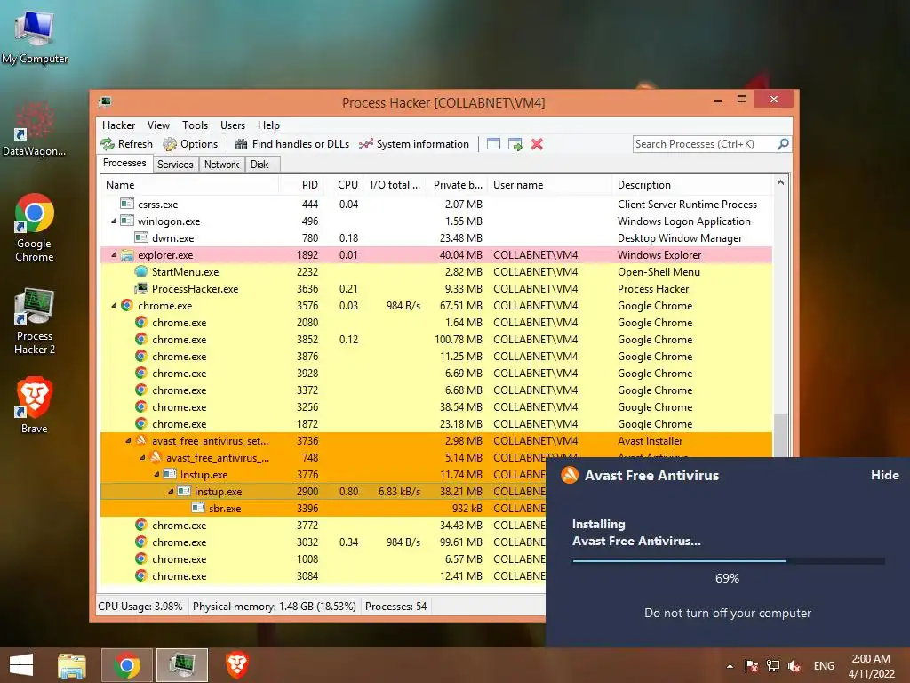The width and height of the screenshot is (910, 683).
Task: Sort by the Private bytes column header
Action: (455, 185)
